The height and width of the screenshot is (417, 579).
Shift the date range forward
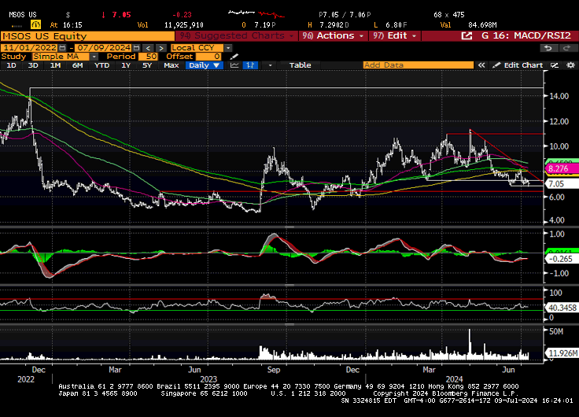point(161,48)
